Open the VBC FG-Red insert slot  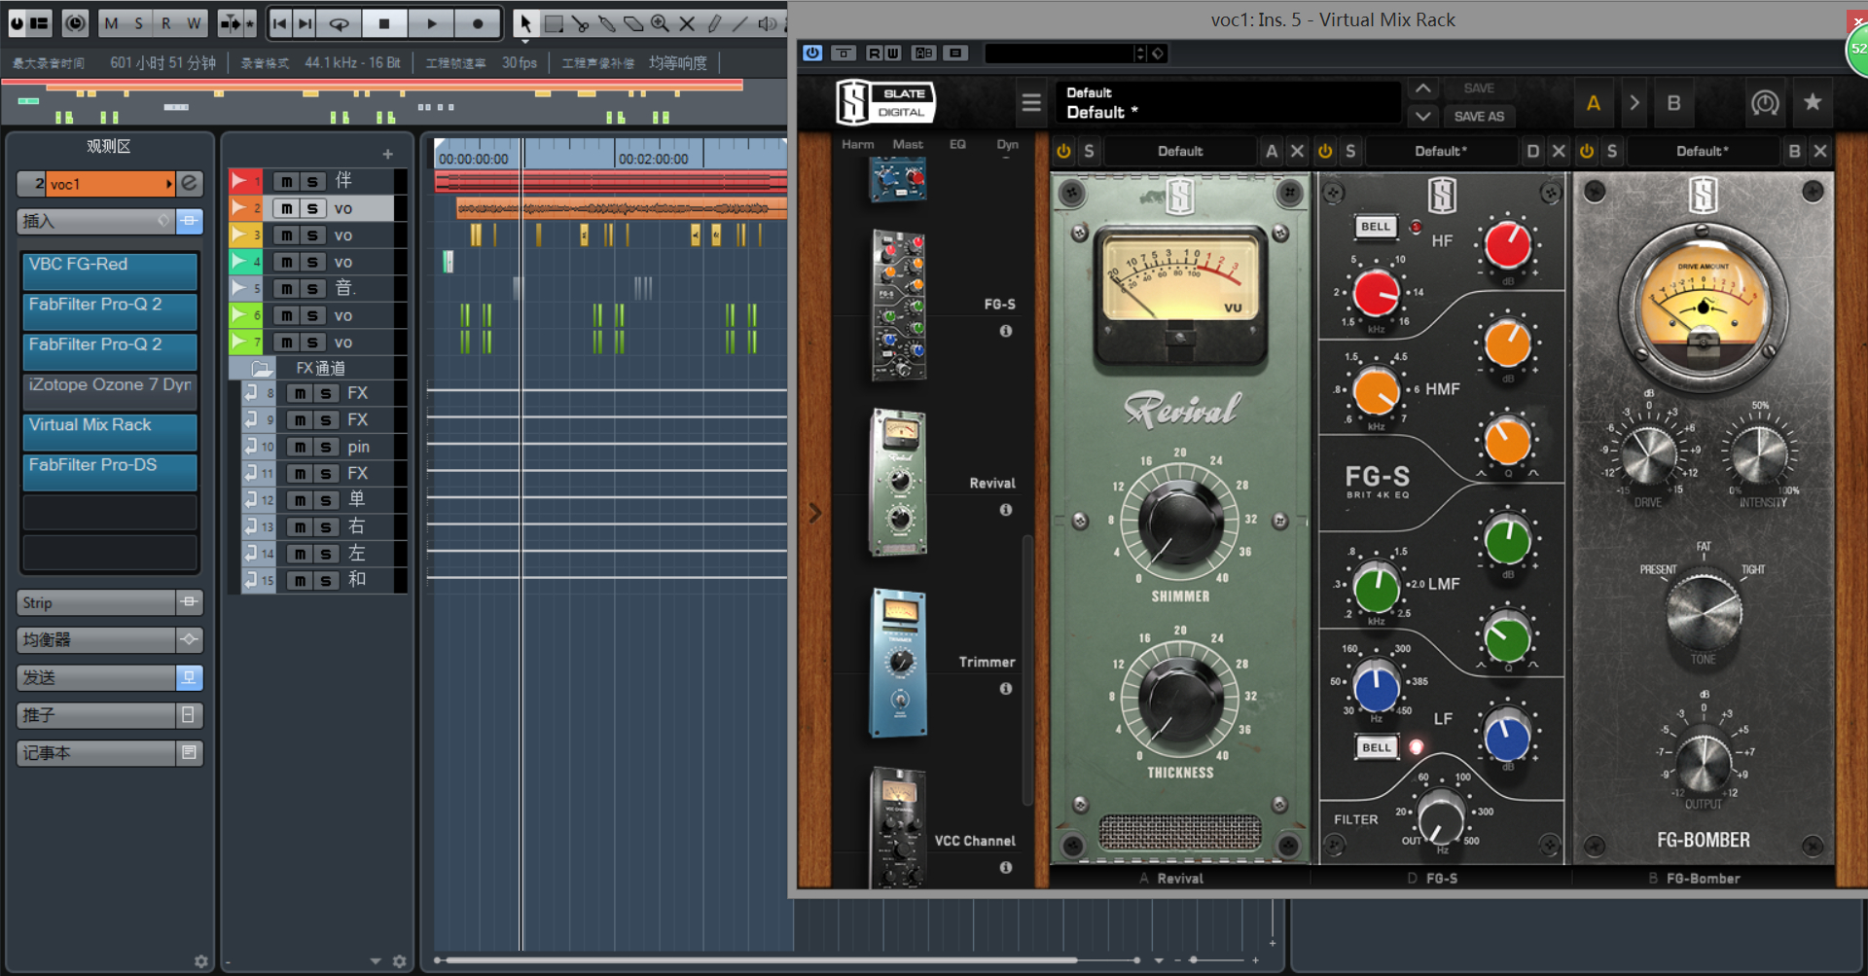pos(110,271)
